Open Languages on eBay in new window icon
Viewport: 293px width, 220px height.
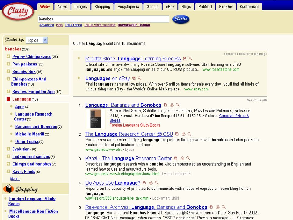click(134, 78)
